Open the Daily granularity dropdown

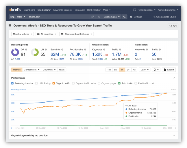tap(145, 70)
